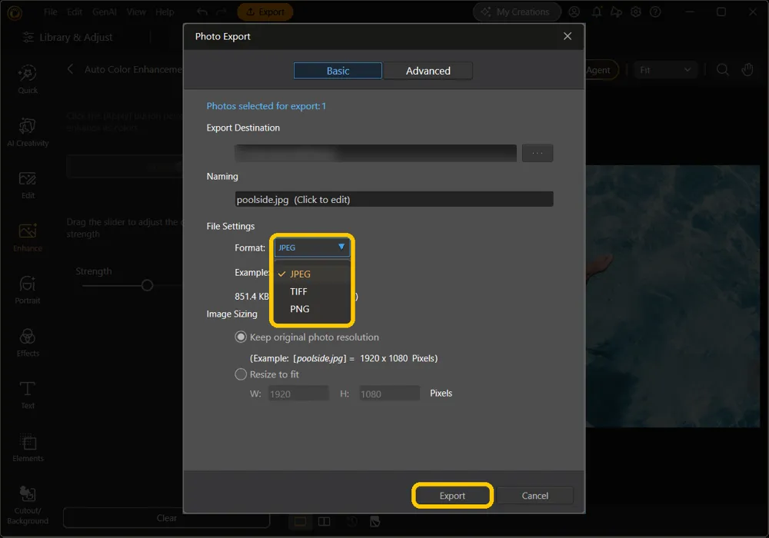Click the orange Export button in top bar
Image resolution: width=769 pixels, height=538 pixels.
[x=265, y=12]
